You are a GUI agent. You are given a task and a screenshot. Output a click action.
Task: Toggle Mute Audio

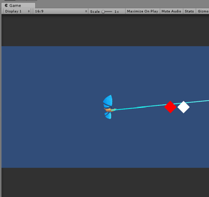(x=171, y=11)
